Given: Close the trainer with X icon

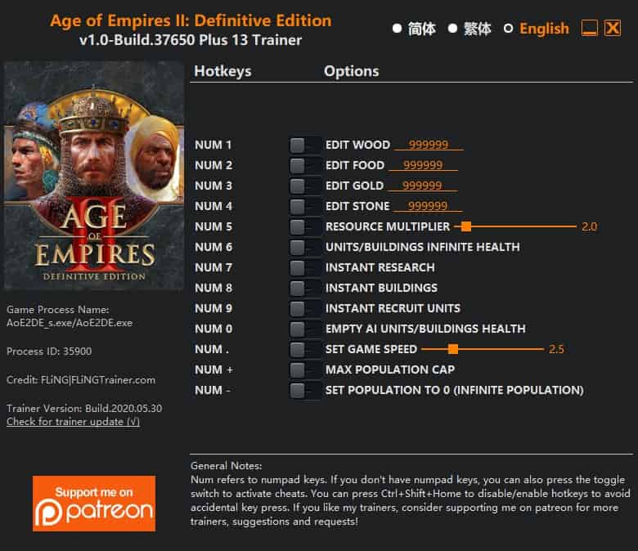Looking at the screenshot, I should 613,29.
